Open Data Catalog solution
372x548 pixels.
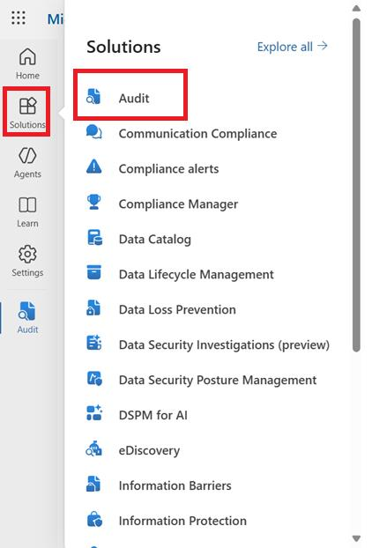[x=155, y=240]
